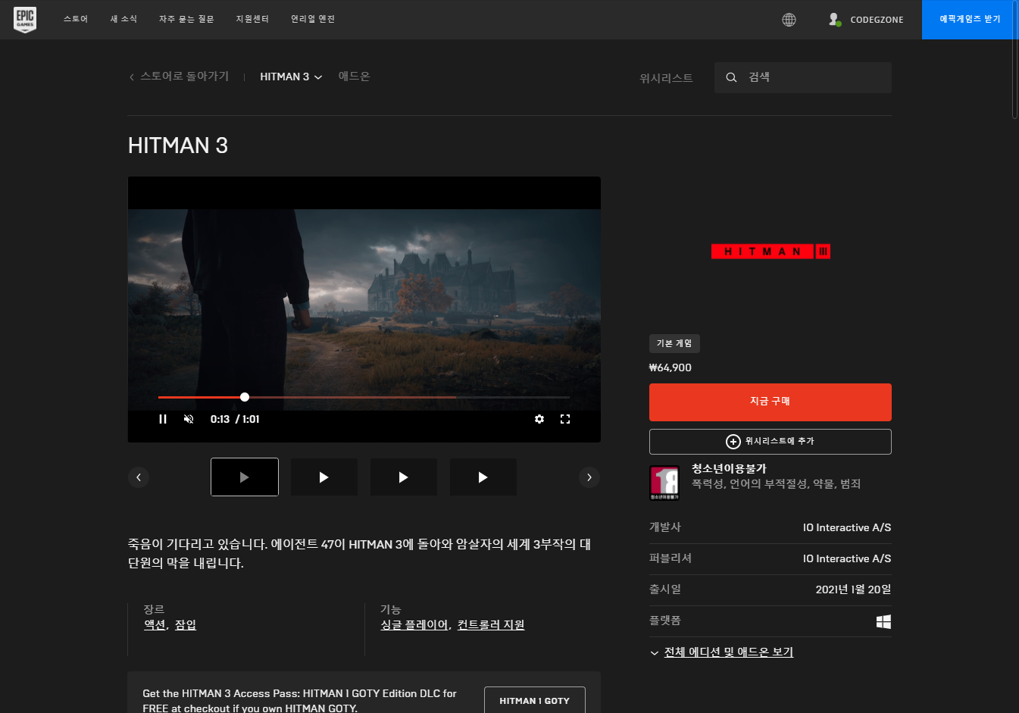Switch to the 애드온 tab
The image size is (1019, 713).
coord(354,77)
